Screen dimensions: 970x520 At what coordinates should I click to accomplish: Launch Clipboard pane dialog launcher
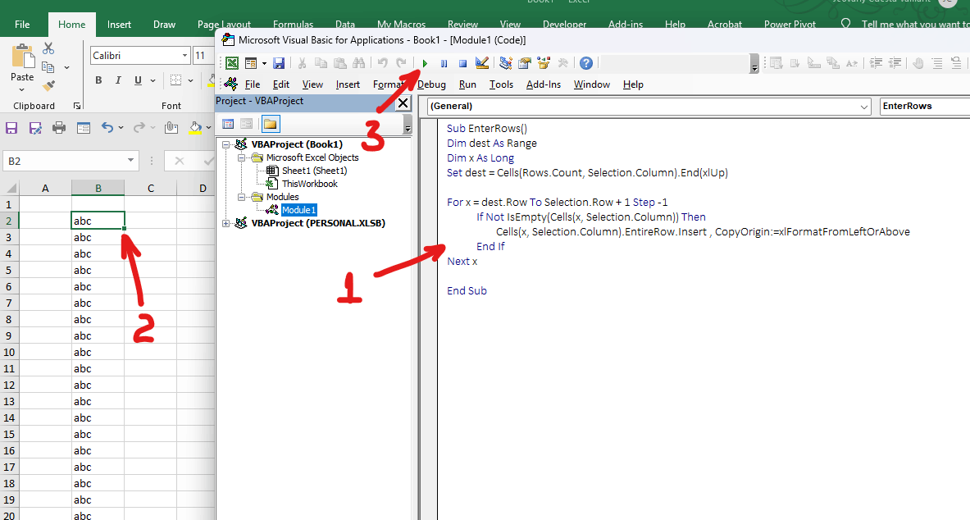[x=77, y=106]
